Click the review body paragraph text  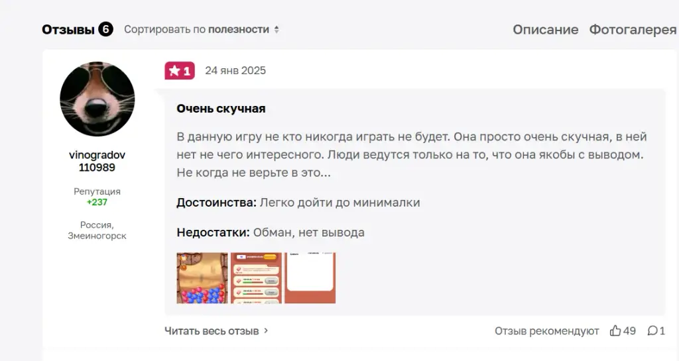click(411, 154)
